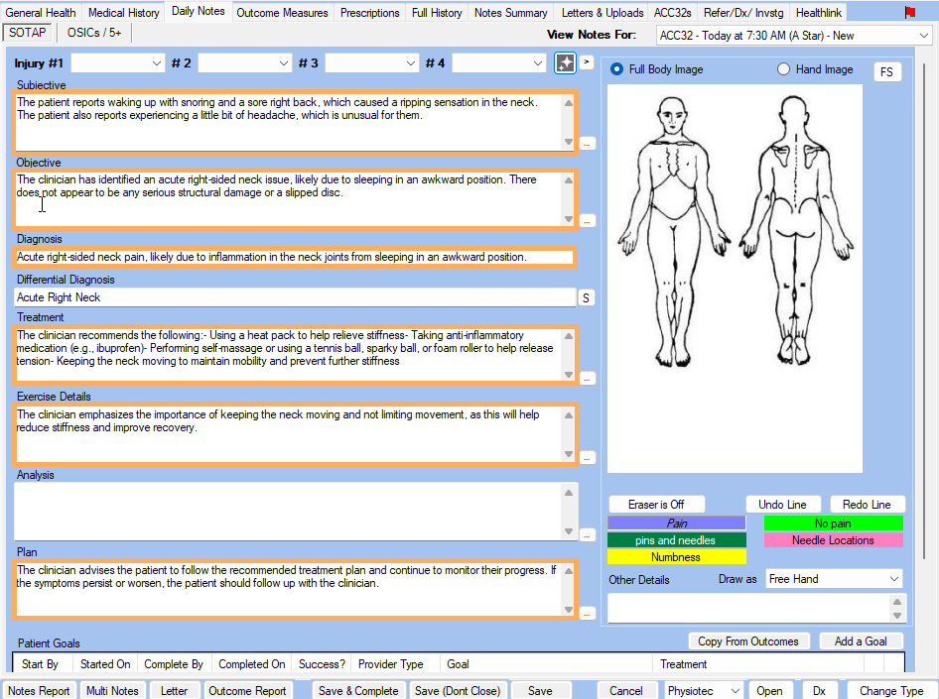The height and width of the screenshot is (699, 939).
Task: Click the AI sparkle icon next to Injury #4
Action: point(566,62)
